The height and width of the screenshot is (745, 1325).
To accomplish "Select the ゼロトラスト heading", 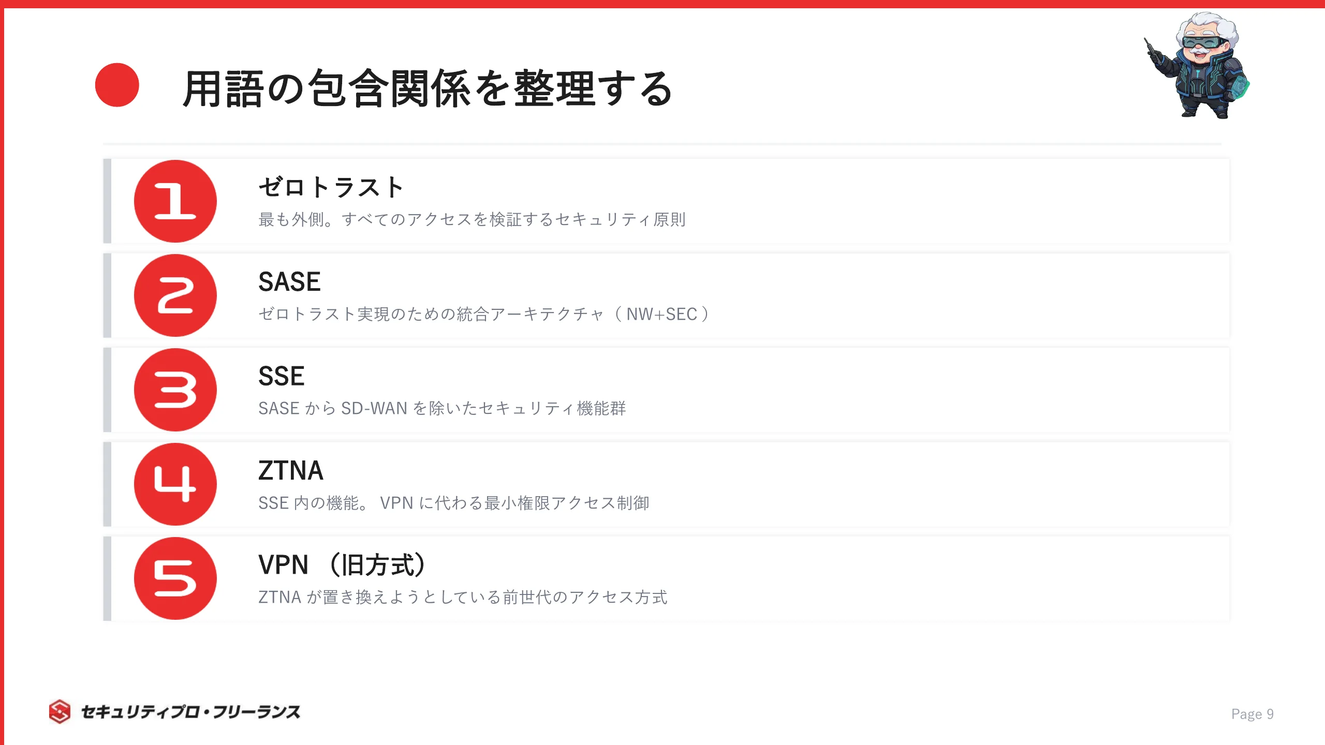I will coord(331,187).
